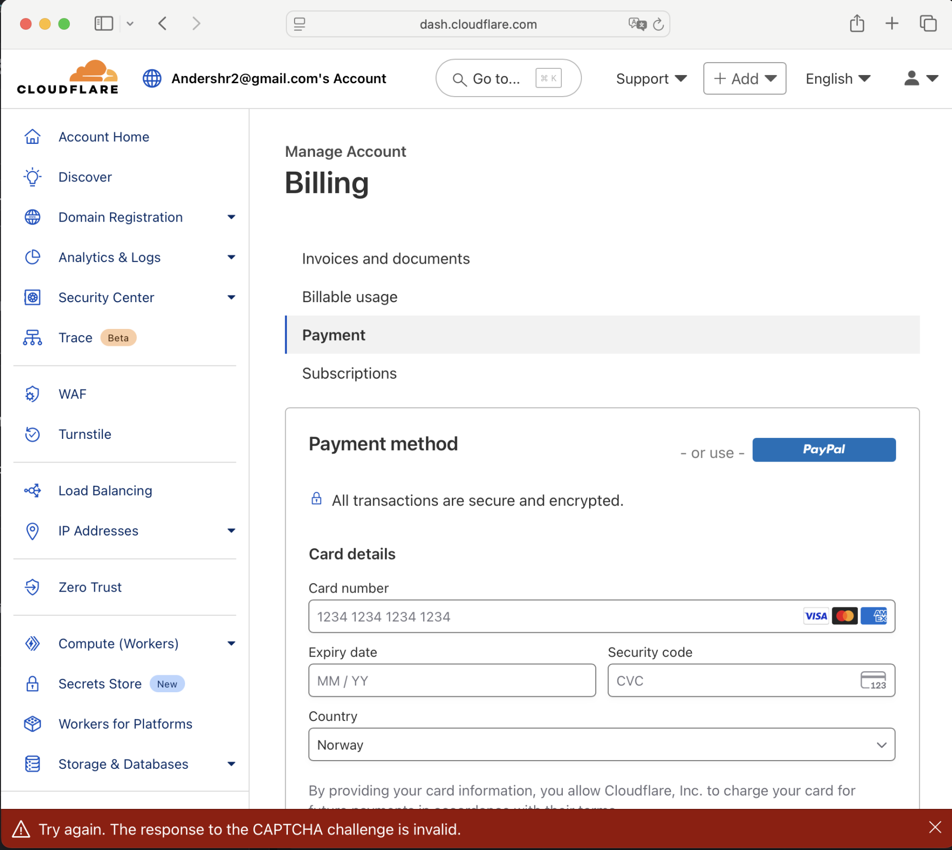Switch to Invoices and documents tab

point(386,258)
